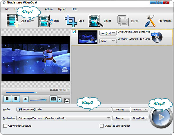Image resolution: width=174 pixels, height=135 pixels.
Task: Click the Little Snowfla...mple Songs.vob filename
Action: (x=134, y=32)
